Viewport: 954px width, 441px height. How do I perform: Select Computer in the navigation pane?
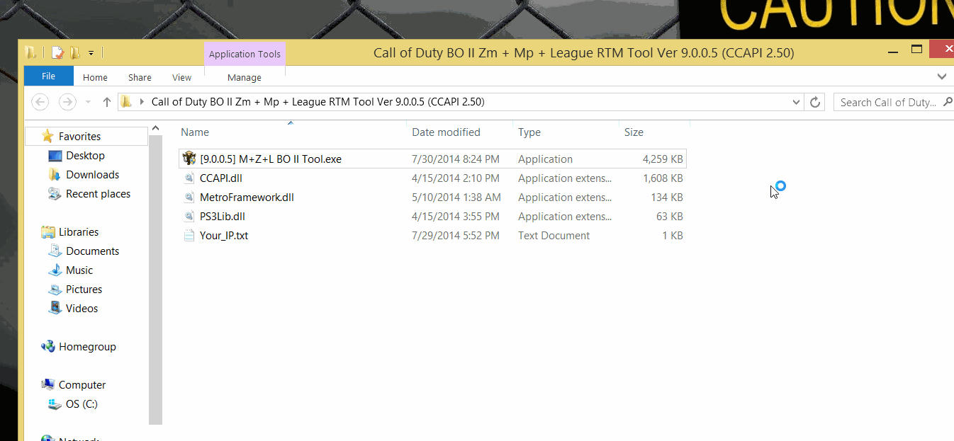point(82,385)
